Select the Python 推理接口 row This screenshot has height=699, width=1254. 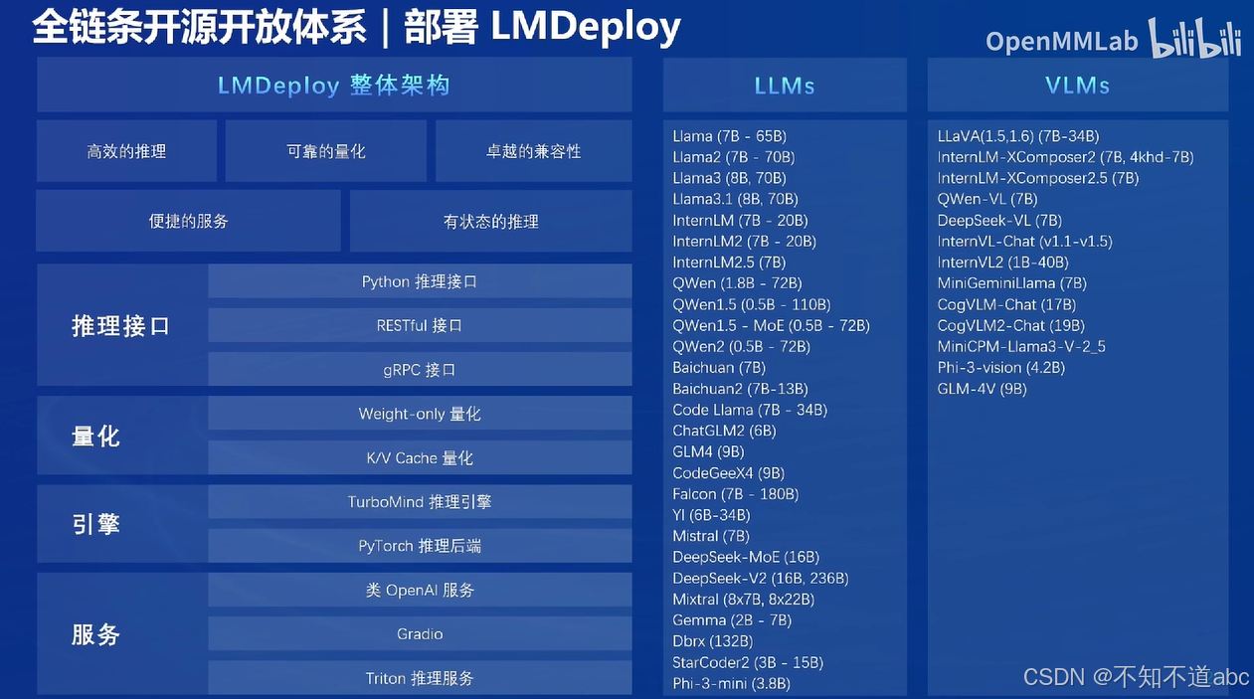tap(420, 281)
